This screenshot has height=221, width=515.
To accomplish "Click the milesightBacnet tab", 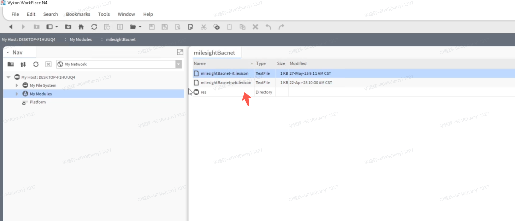I will pos(214,53).
